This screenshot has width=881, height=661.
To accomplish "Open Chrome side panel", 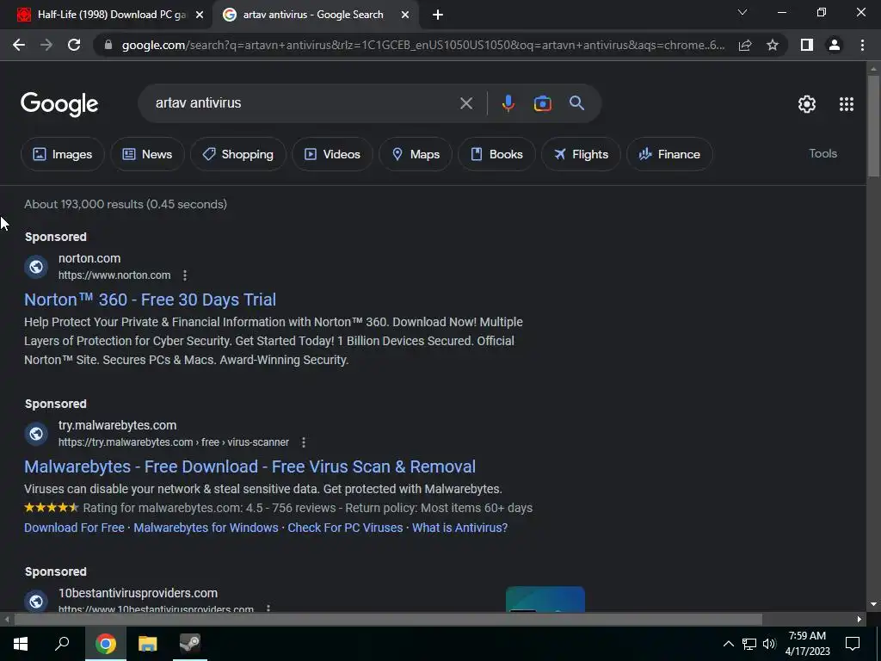I will tap(807, 45).
